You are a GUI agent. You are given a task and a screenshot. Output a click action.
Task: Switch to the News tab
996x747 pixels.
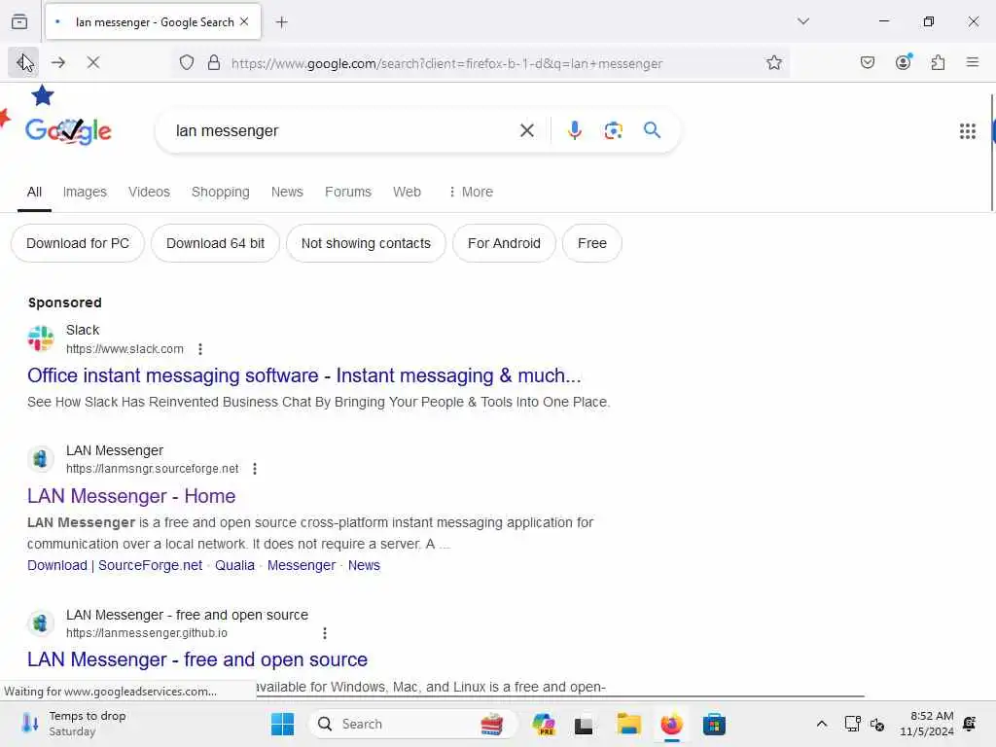(x=287, y=192)
